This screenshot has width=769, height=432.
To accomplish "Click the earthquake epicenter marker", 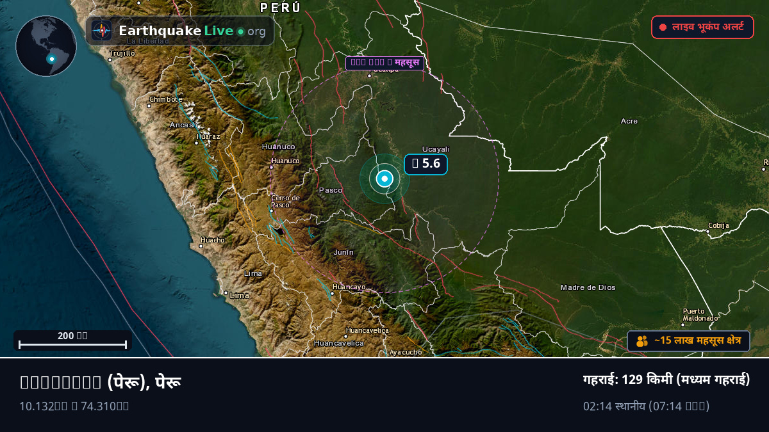I will [384, 179].
